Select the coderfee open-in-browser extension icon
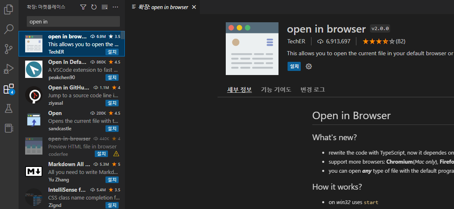 click(x=34, y=146)
